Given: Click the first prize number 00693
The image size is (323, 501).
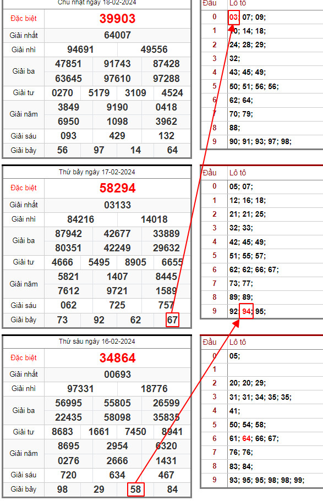Looking at the screenshot, I should [117, 374].
